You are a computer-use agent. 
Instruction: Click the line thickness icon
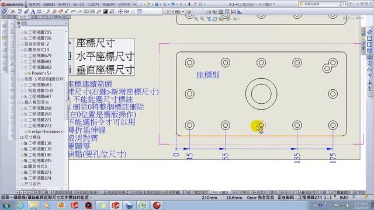pyautogui.click(x=221, y=12)
